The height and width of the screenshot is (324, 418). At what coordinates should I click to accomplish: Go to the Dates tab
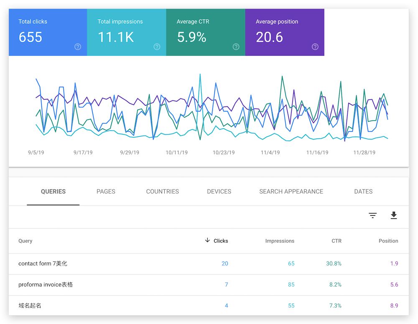click(363, 192)
